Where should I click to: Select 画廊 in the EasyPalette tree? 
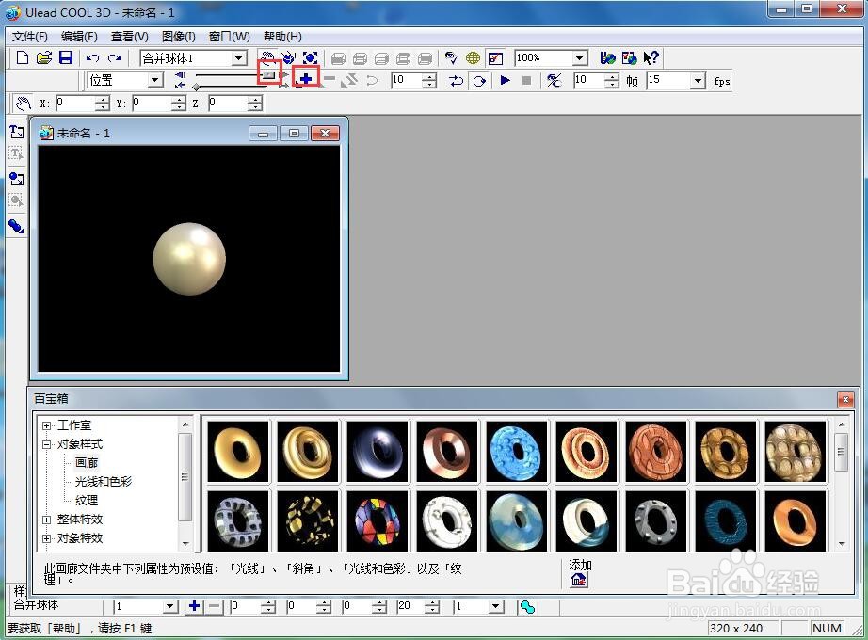coord(87,463)
